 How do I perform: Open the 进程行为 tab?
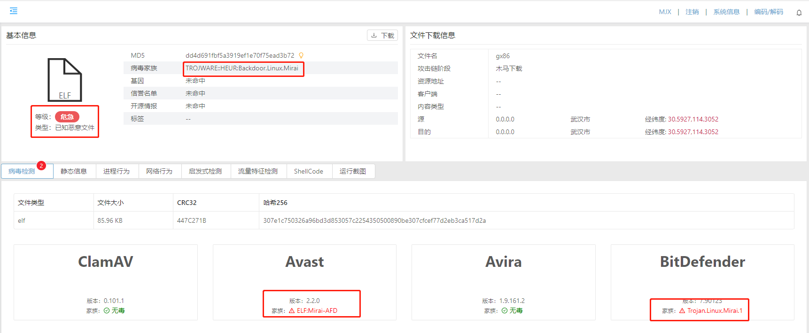(117, 171)
